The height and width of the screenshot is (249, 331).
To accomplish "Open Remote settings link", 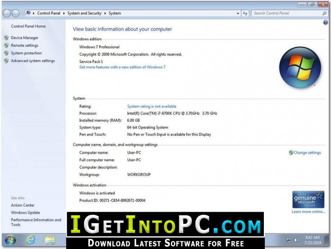I will tap(25, 45).
